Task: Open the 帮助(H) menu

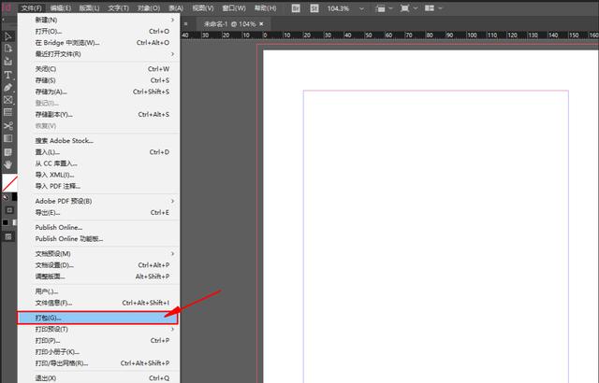Action: (x=265, y=8)
